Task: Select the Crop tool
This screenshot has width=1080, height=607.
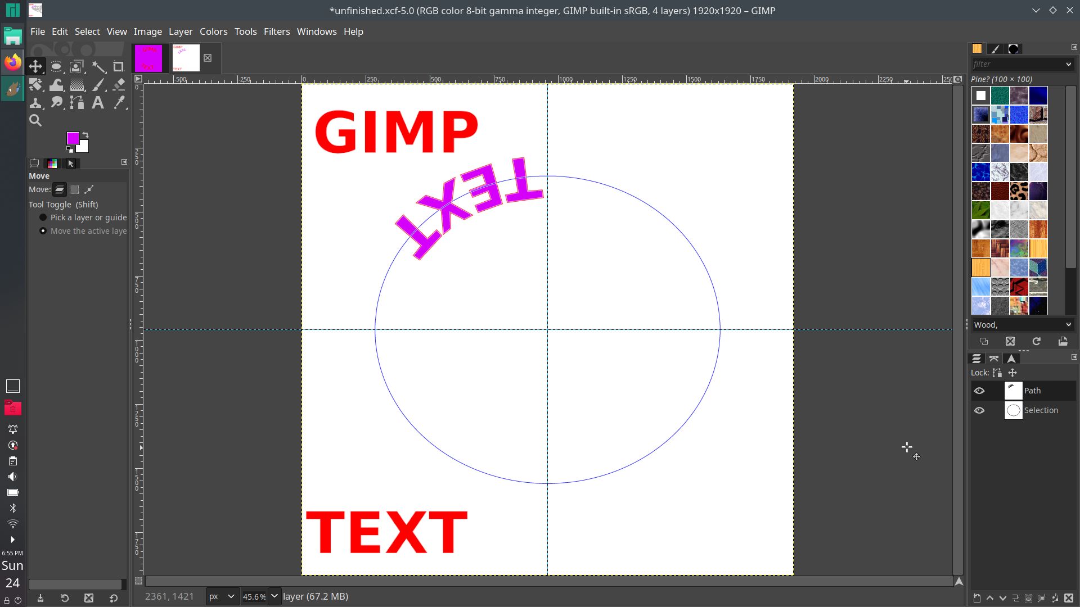Action: [119, 67]
